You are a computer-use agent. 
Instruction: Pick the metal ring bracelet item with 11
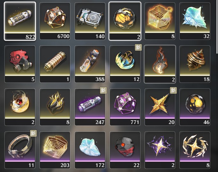[20, 150]
